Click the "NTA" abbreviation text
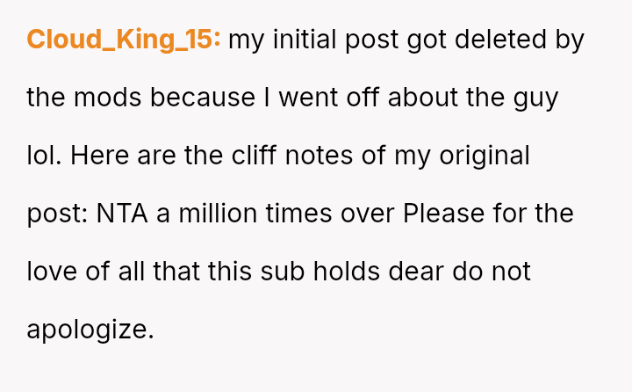Viewport: 632px width, 392px height. point(122,214)
